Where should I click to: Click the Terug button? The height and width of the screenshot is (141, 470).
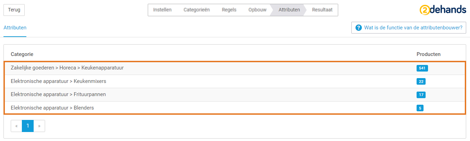[x=14, y=10]
